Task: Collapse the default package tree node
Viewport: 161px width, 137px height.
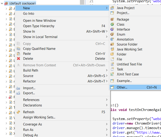Action: [2, 3]
